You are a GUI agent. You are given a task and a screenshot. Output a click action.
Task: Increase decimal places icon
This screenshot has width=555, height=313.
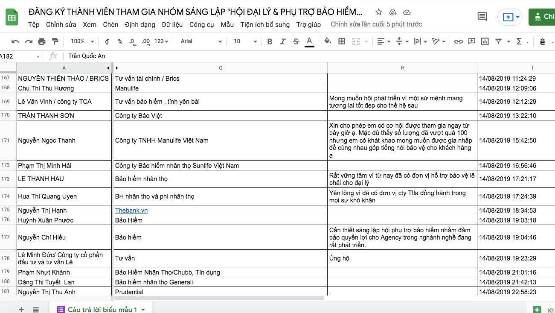tap(145, 41)
